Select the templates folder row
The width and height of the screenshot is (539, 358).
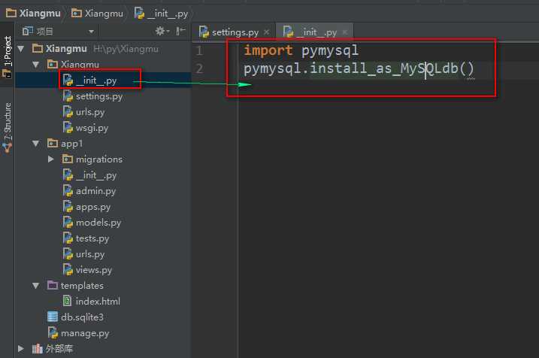pos(103,286)
